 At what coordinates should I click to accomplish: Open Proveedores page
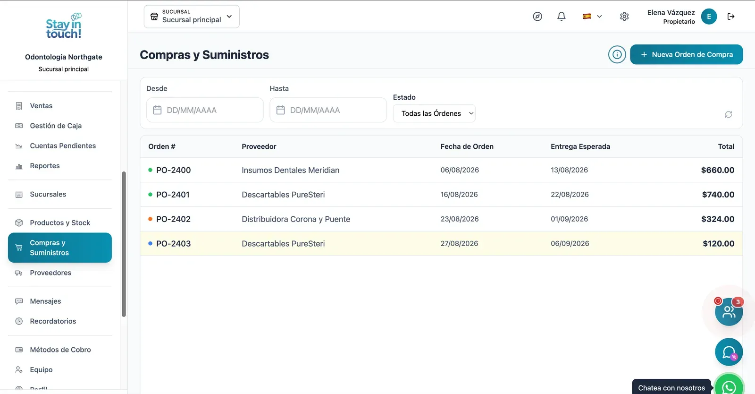pos(60,273)
